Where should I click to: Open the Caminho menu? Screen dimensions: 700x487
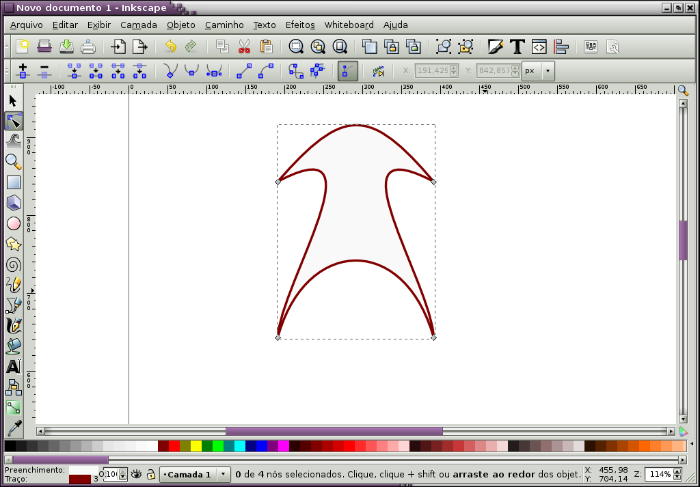[224, 25]
